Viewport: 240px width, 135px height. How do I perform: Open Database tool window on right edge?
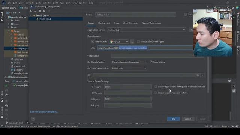(x=238, y=36)
